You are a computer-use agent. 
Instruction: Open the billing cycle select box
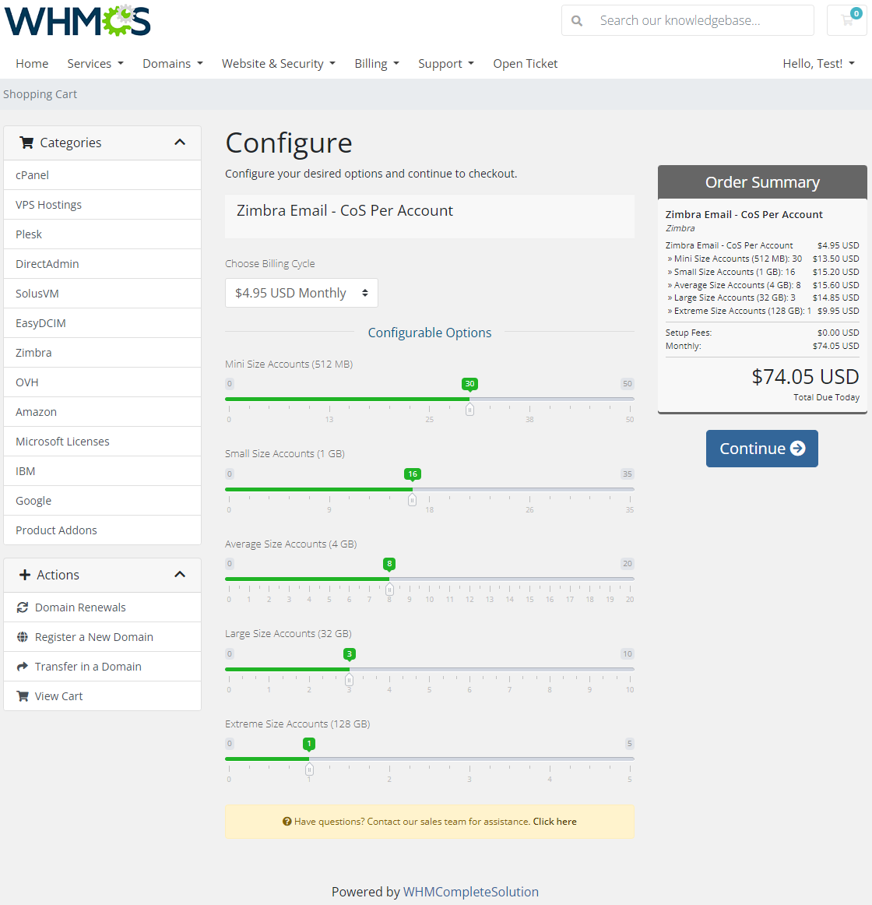(x=301, y=293)
